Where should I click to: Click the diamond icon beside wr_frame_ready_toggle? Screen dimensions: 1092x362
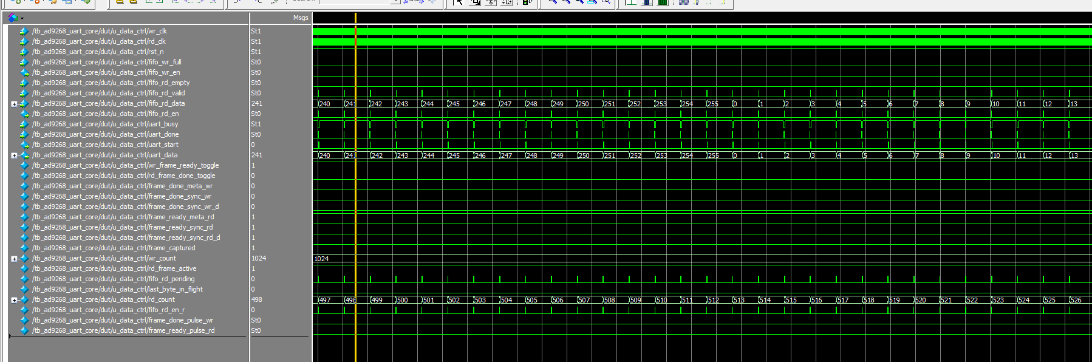[24, 165]
